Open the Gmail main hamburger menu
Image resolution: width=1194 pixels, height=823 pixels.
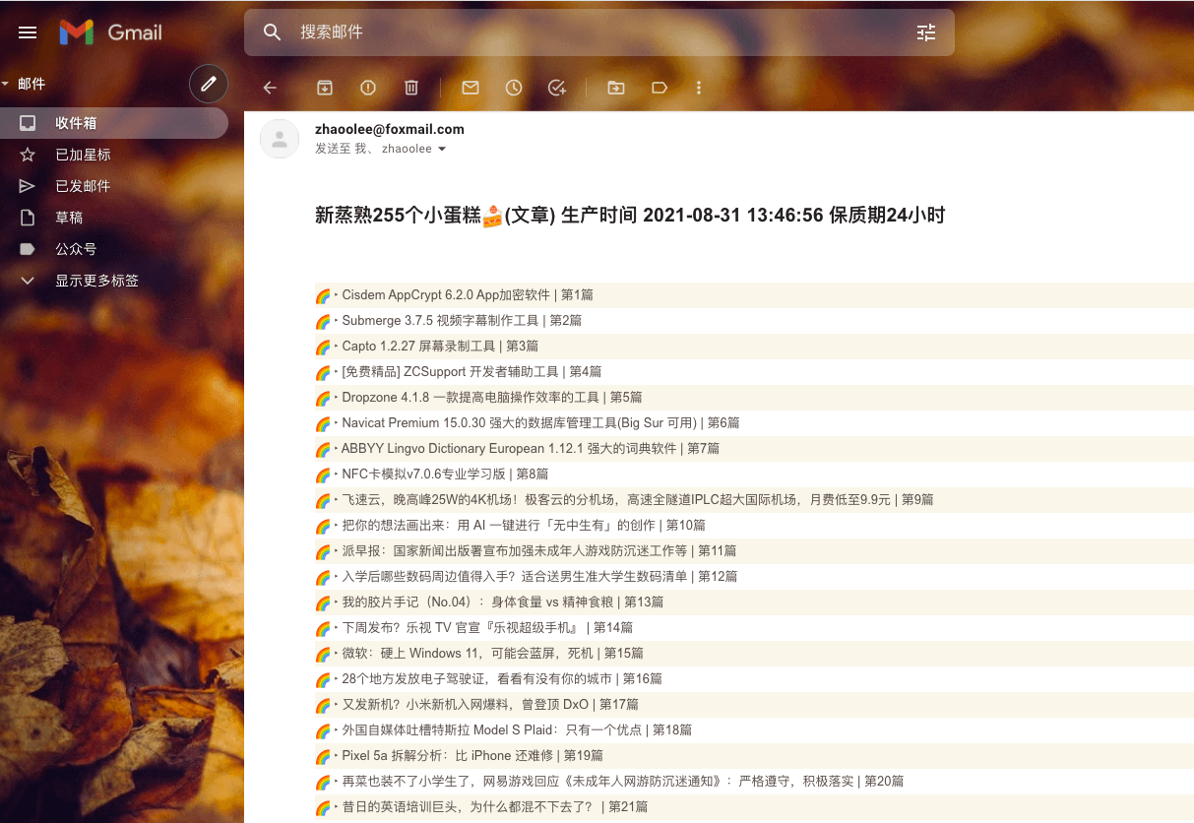(27, 32)
